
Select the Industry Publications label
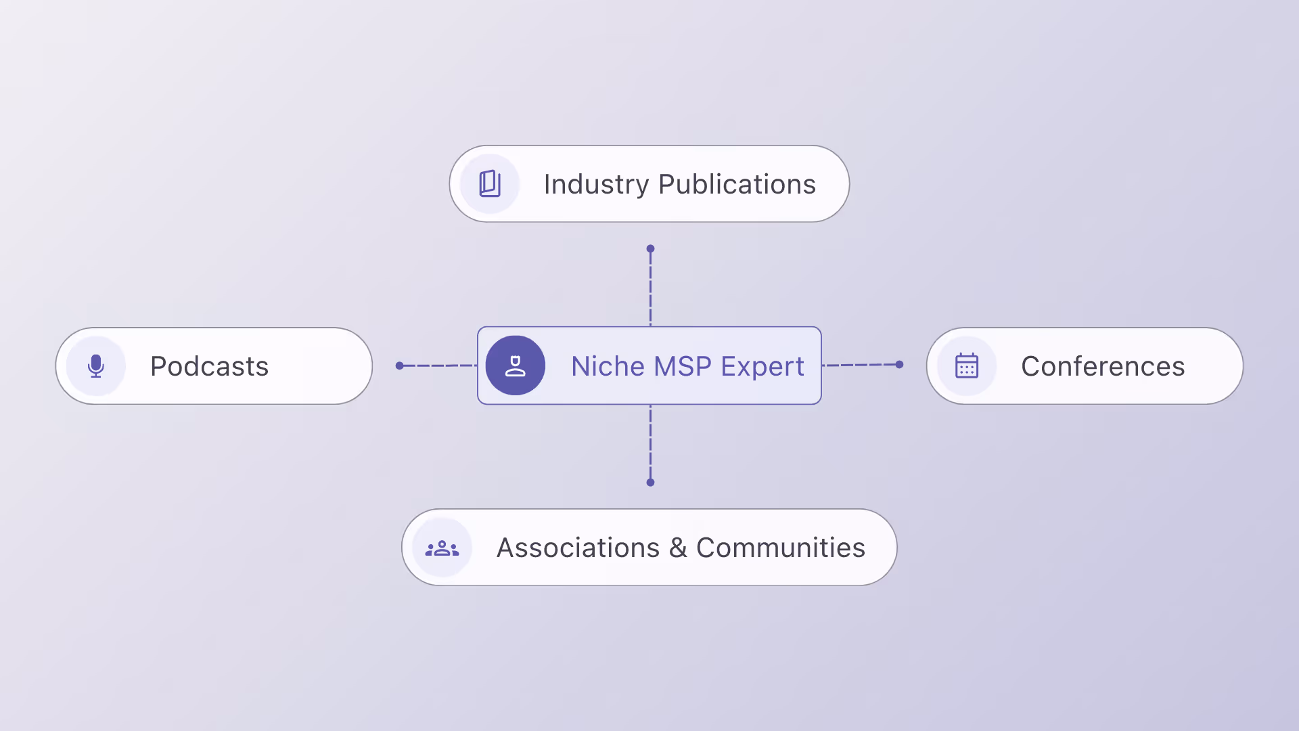(680, 184)
